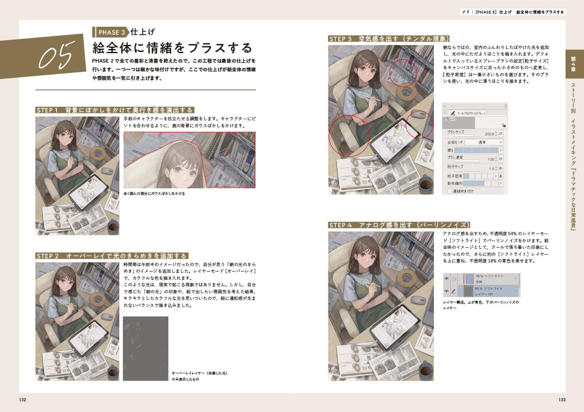Select the レイヤー111 layer thumbnail
Screen dimensions: 584x412
469,291
